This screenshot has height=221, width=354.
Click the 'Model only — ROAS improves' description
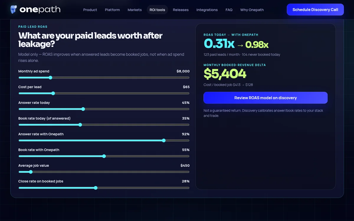coord(101,57)
